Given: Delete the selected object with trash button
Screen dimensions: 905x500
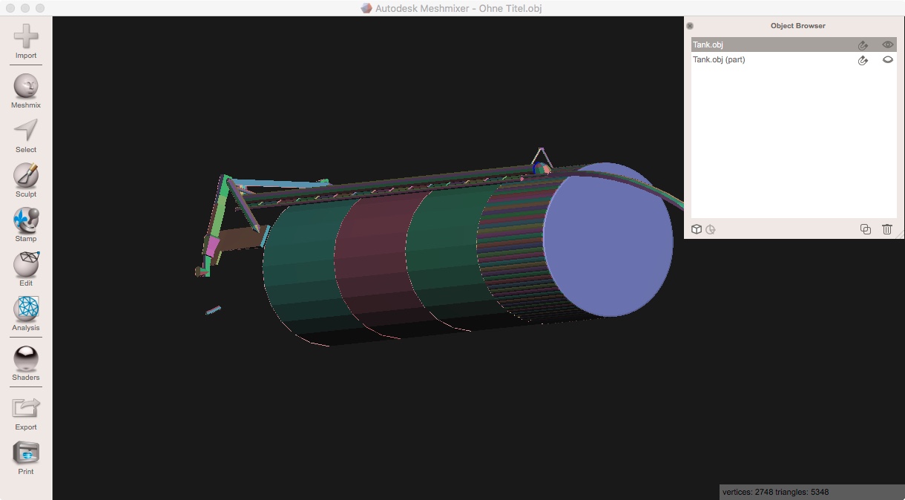Looking at the screenshot, I should 887,229.
